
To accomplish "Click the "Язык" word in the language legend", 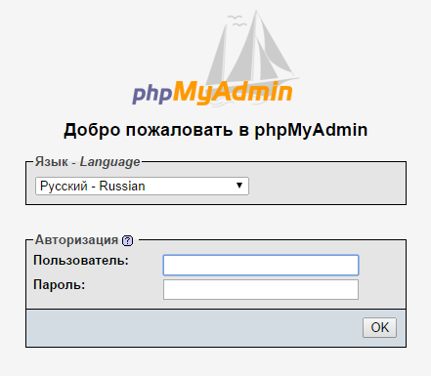I will click(52, 161).
